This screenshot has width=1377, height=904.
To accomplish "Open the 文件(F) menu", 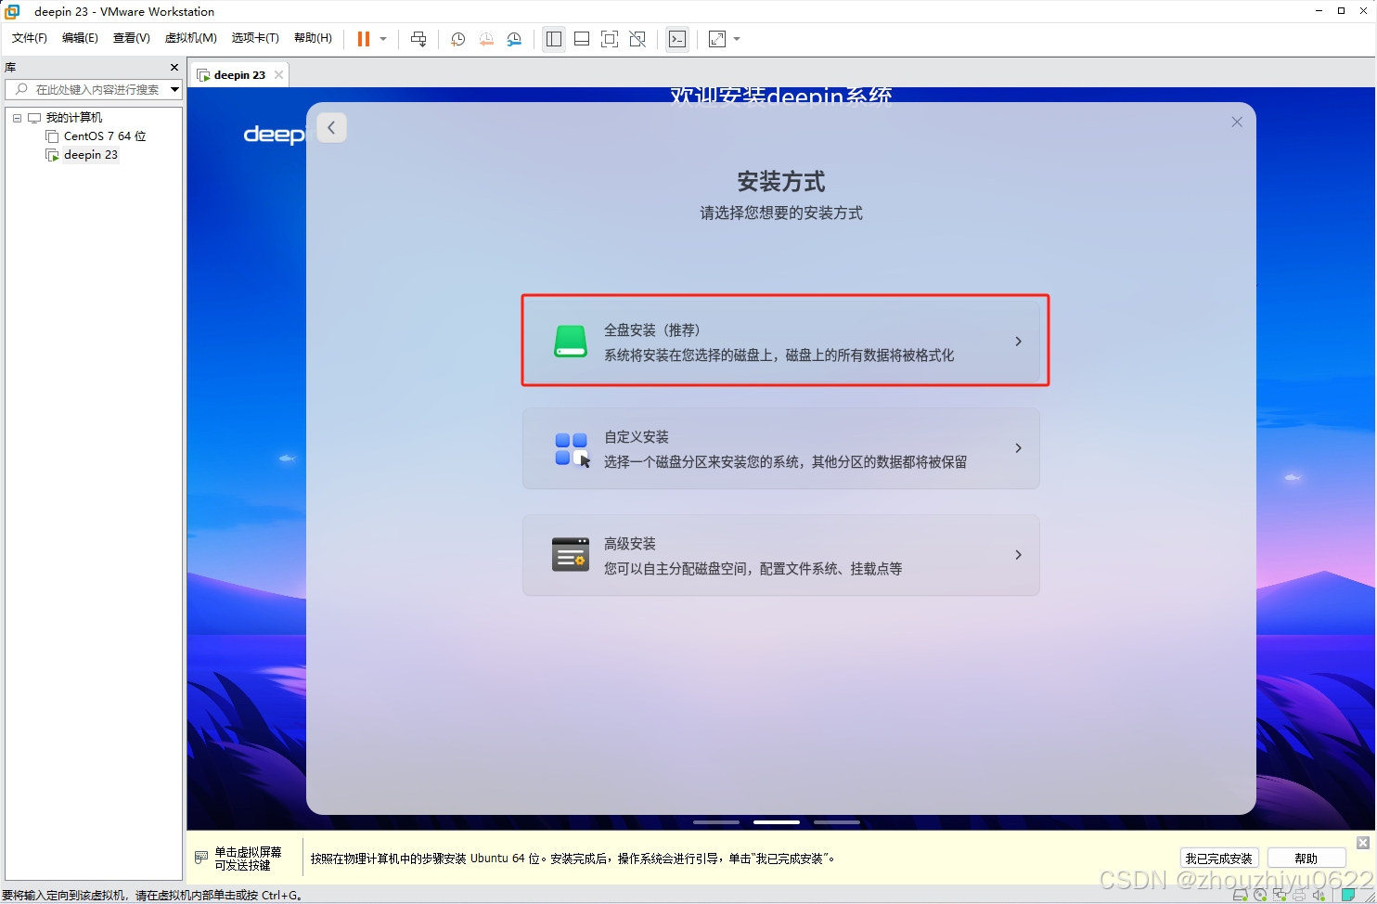I will pyautogui.click(x=30, y=38).
